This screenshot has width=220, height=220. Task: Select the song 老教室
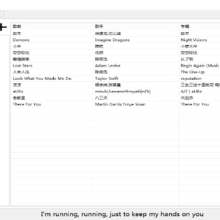19,98
